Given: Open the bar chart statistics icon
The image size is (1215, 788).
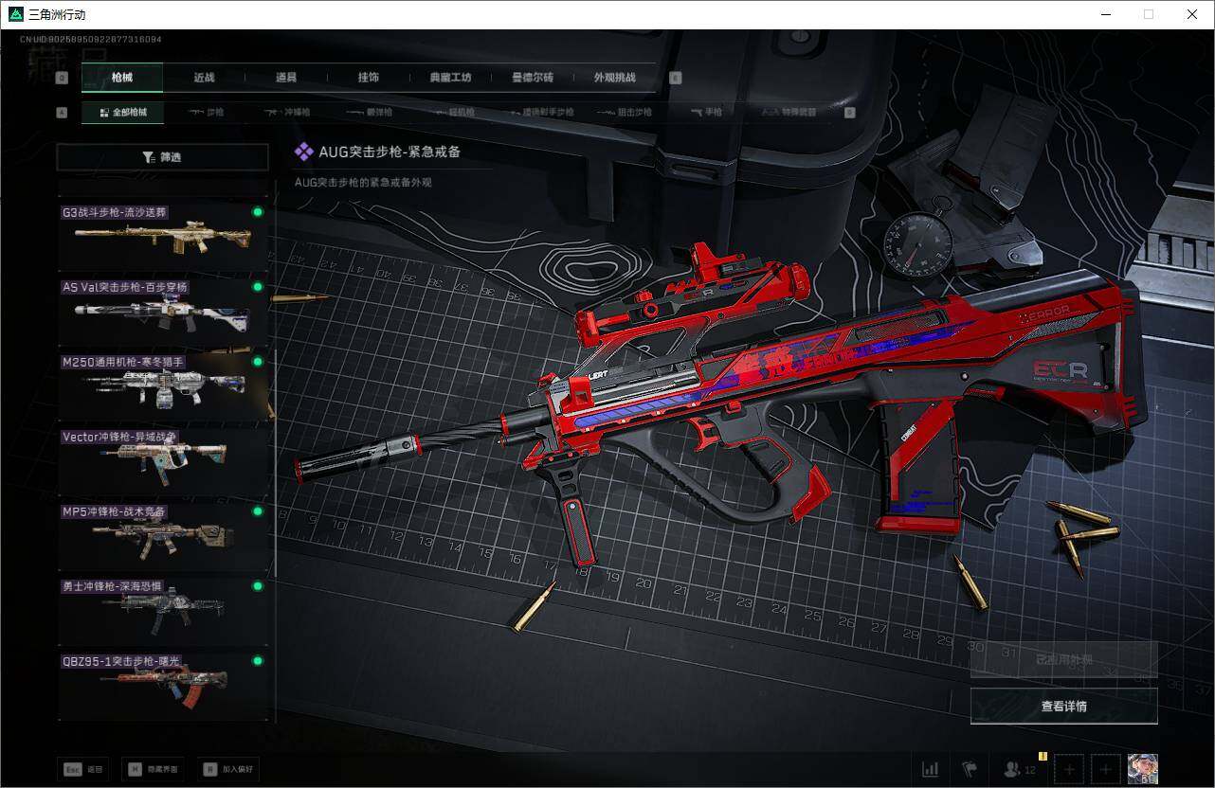Looking at the screenshot, I should coord(931,769).
